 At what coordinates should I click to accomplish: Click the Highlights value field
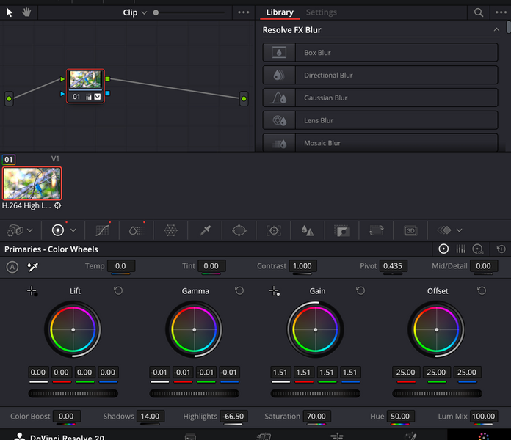(233, 417)
